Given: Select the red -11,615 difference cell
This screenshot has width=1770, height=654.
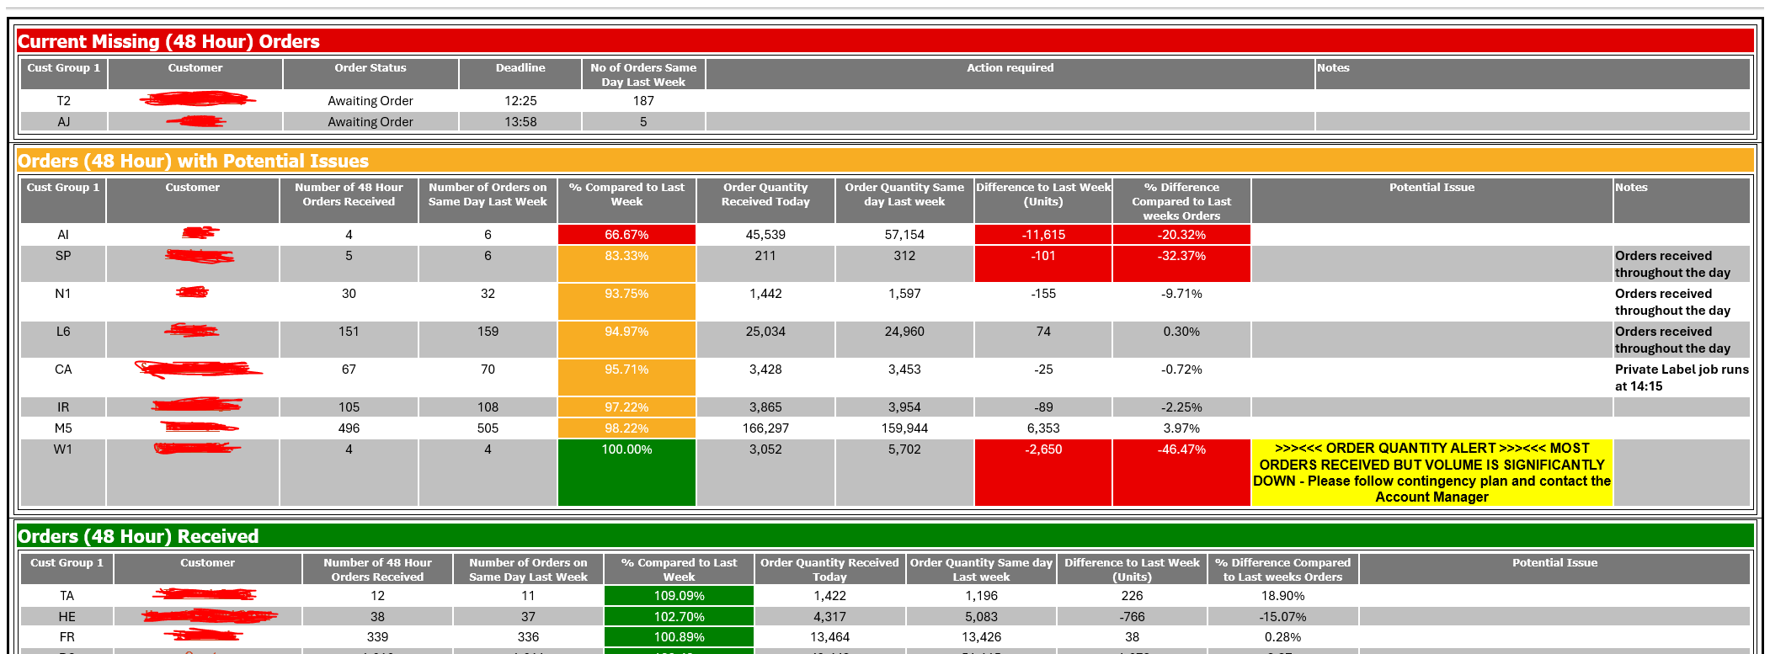Looking at the screenshot, I should 1043,235.
